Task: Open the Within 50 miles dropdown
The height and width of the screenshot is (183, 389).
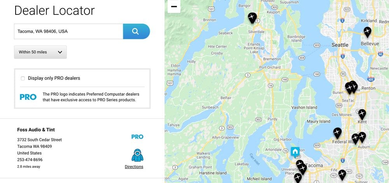Action: pos(40,52)
